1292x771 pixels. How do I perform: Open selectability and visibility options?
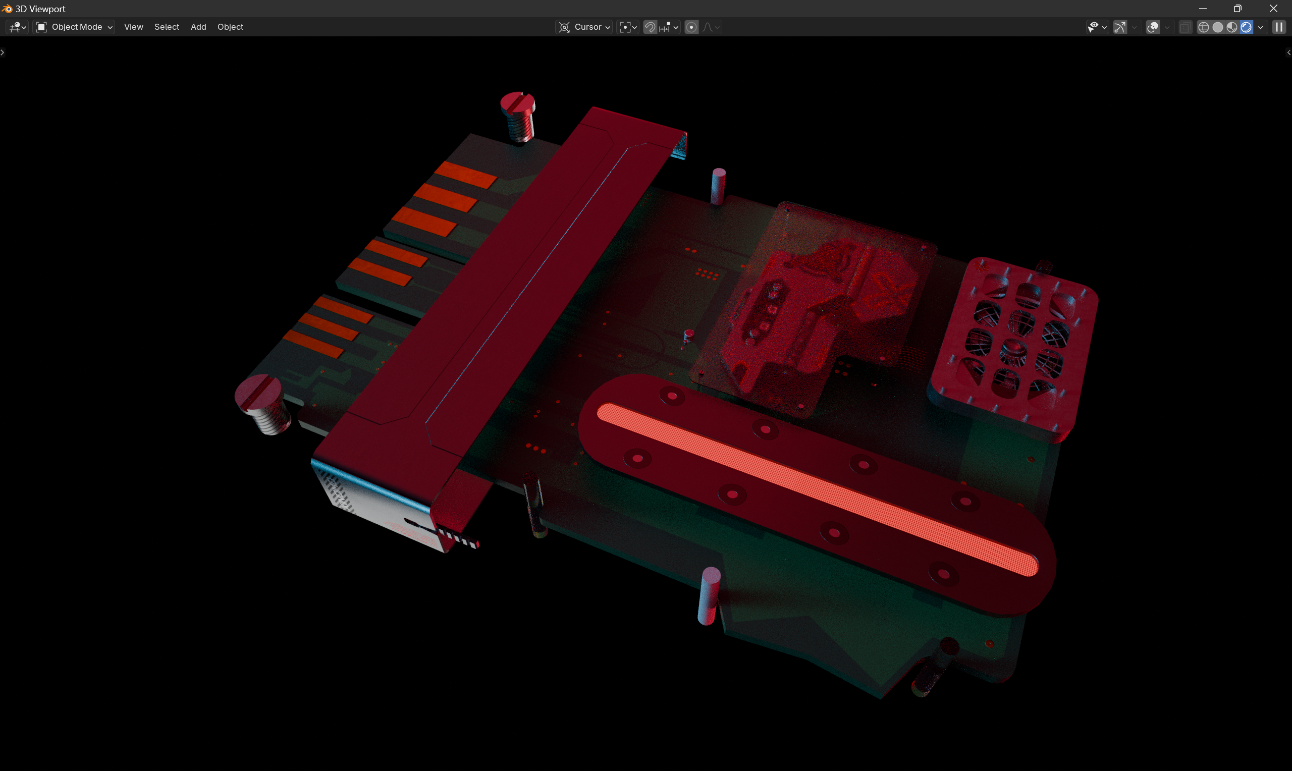tap(1097, 27)
